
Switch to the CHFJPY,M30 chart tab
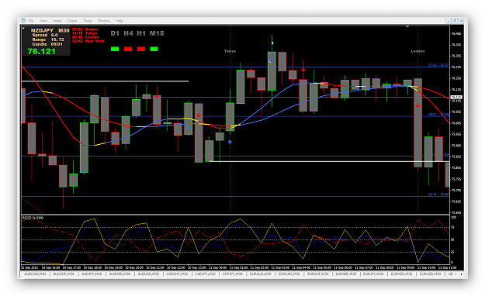pyautogui.click(x=233, y=274)
